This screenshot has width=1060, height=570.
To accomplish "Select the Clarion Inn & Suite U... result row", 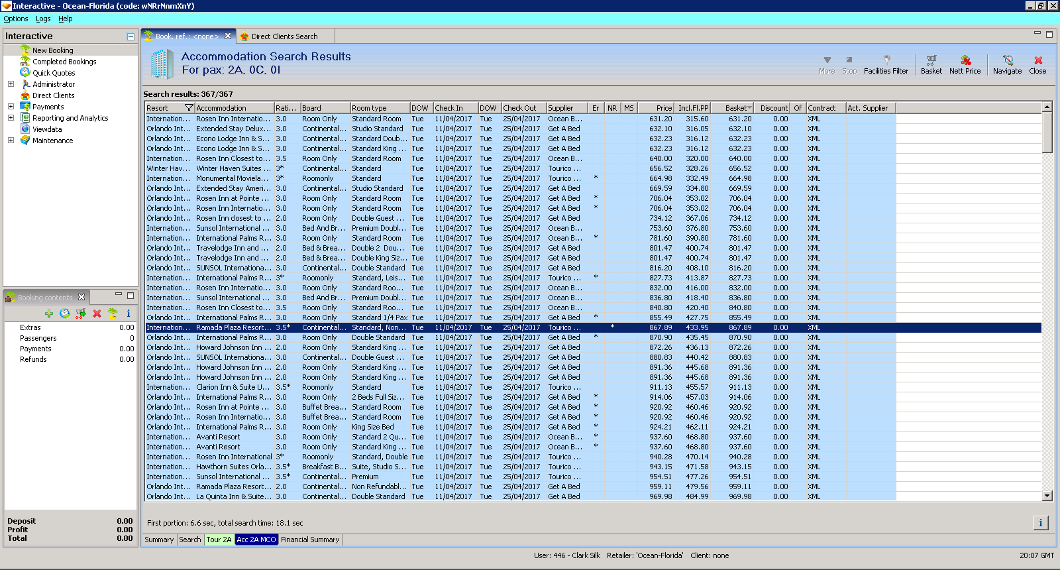I will tap(593, 387).
